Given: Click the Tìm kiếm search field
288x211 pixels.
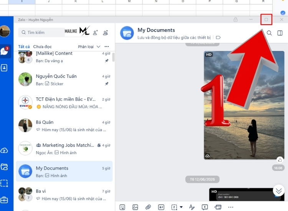Looking at the screenshot, I should point(41,33).
